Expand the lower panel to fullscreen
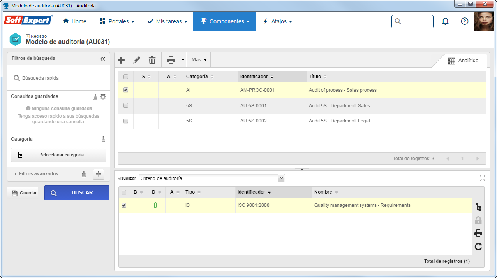This screenshot has height=278, width=497. pyautogui.click(x=483, y=178)
